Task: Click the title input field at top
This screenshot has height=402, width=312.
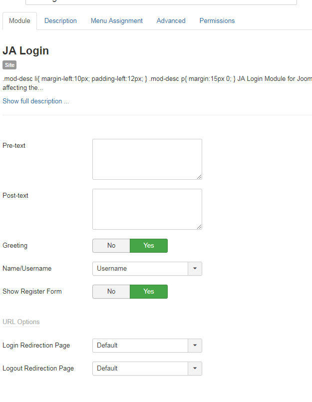Action: click(x=161, y=1)
